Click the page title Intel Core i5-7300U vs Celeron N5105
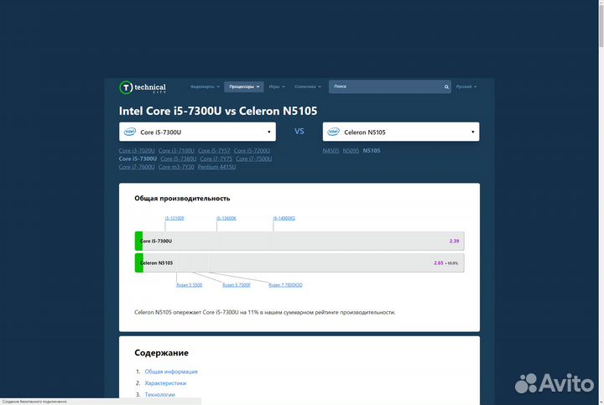Image resolution: width=604 pixels, height=405 pixels. click(218, 111)
